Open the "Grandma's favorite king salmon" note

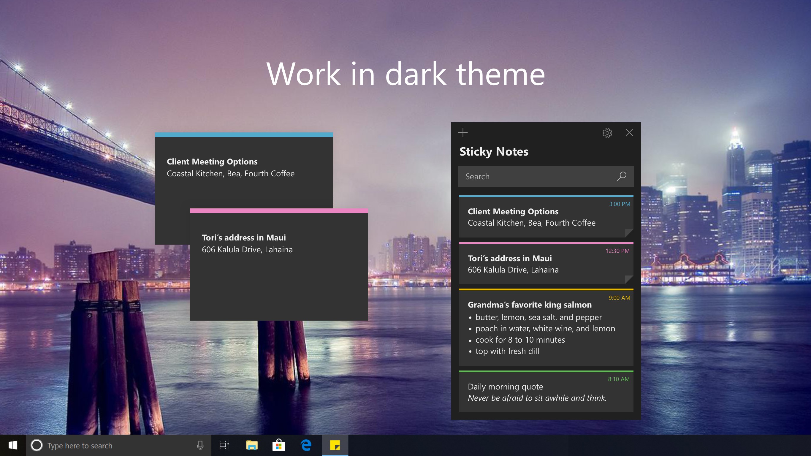pyautogui.click(x=546, y=327)
